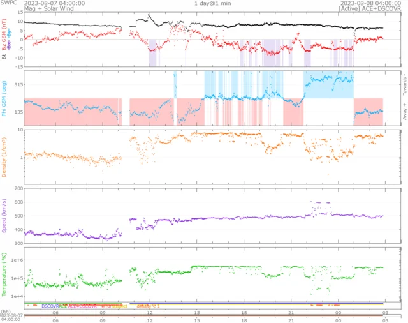Click the 12 hour tick on bottom time axis
Image resolution: width=408 pixels, height=323 pixels.
(150, 312)
